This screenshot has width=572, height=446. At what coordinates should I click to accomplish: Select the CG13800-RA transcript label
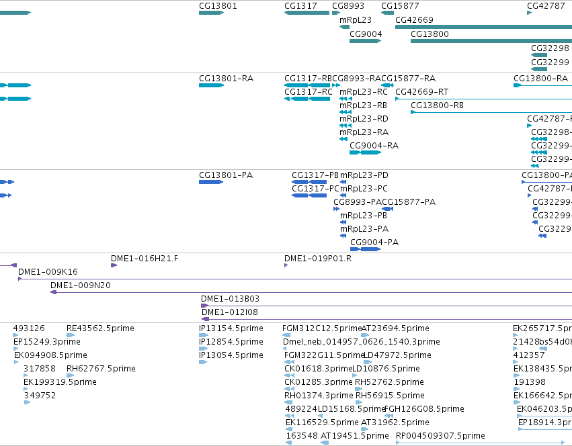540,79
